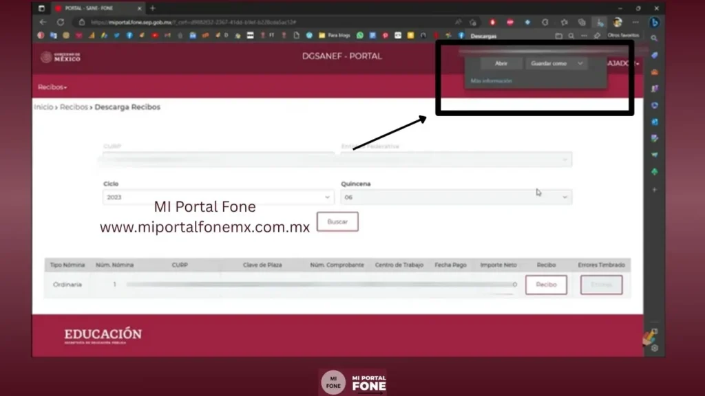Screen dimensions: 705x396
Task: Open the user account dropdown in header
Action: [622, 63]
